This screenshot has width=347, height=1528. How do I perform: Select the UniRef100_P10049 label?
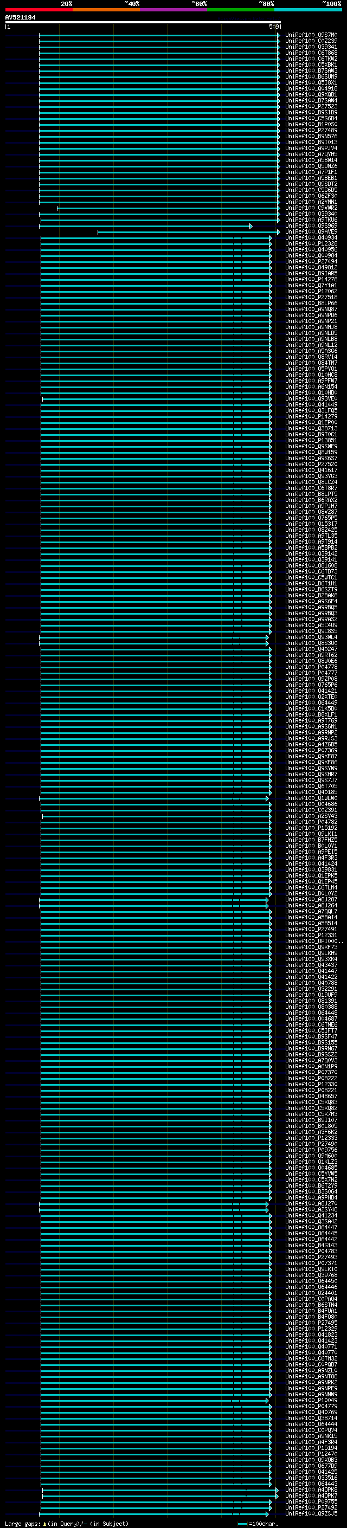tap(311, 1401)
